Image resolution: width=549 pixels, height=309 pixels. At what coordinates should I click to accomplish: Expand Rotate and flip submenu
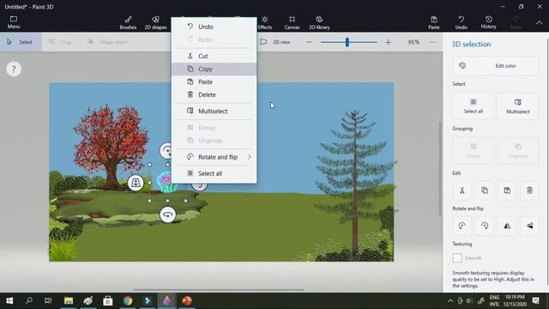click(x=214, y=157)
